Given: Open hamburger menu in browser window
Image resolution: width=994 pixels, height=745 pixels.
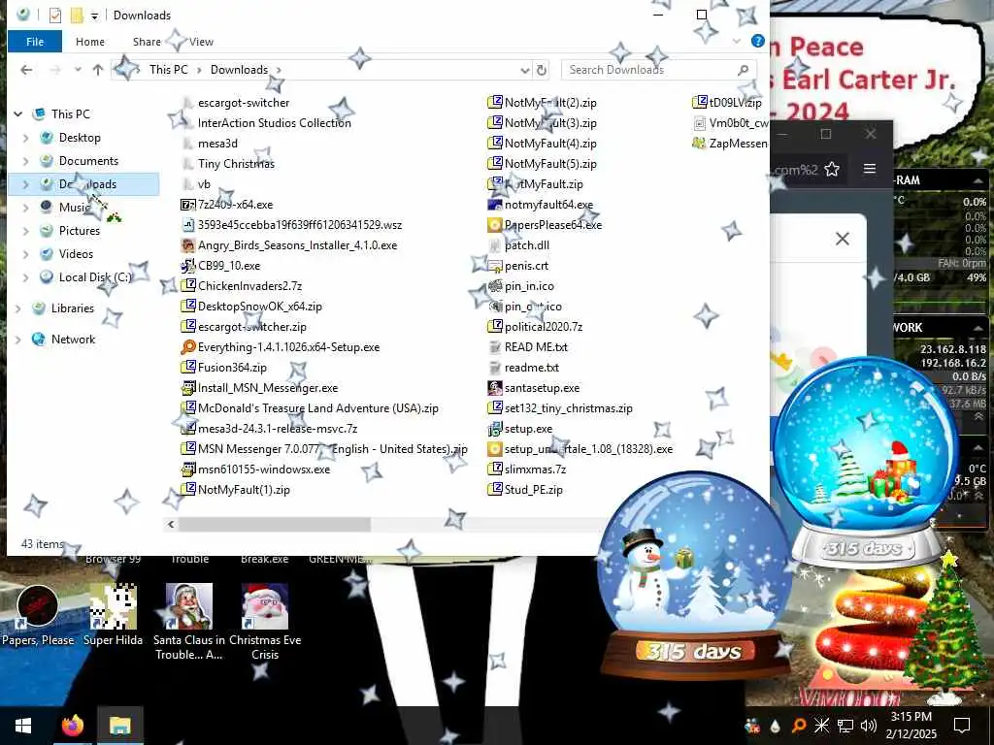Looking at the screenshot, I should pyautogui.click(x=870, y=169).
